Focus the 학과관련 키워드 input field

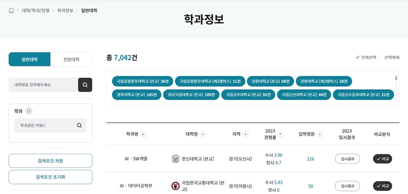tap(50, 126)
